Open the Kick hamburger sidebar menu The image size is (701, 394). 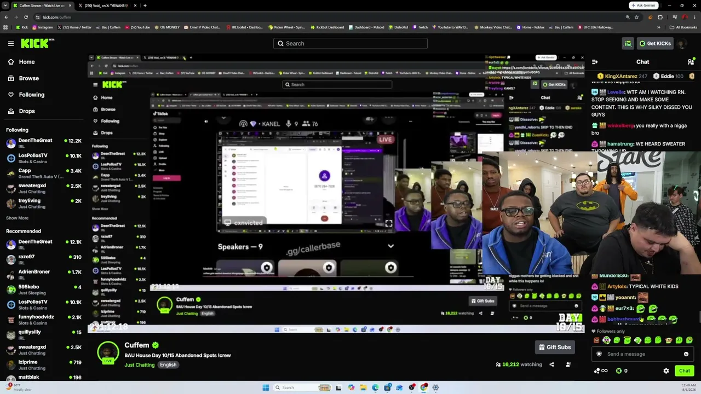point(11,43)
